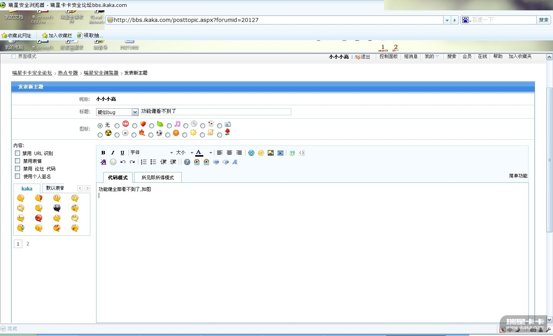Toggle underline formatting in the editor
This screenshot has width=553, height=336.
pyautogui.click(x=122, y=153)
